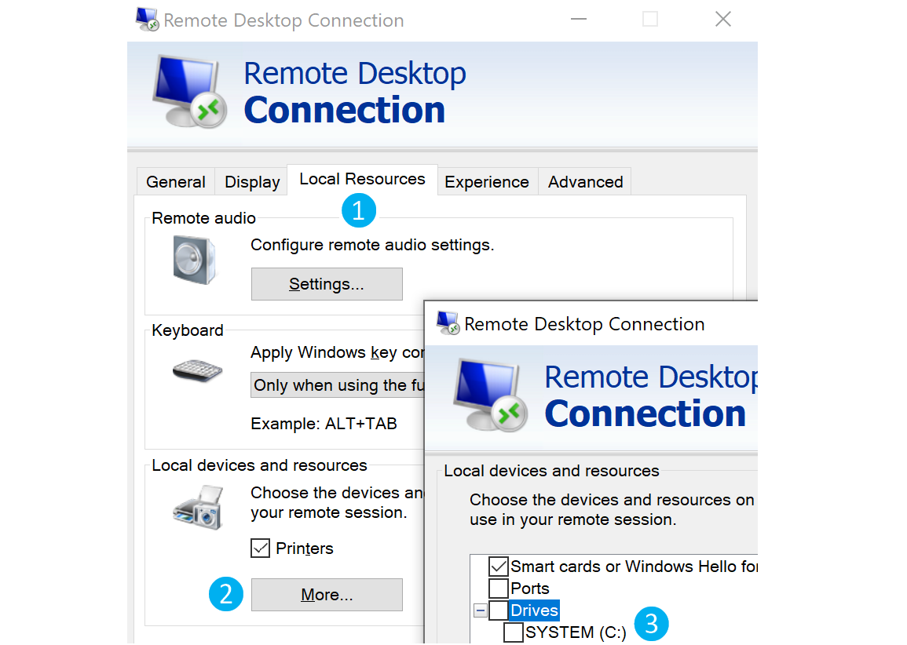This screenshot has height=645, width=907.
Task: Collapse the Drives tree node
Action: pyautogui.click(x=480, y=610)
